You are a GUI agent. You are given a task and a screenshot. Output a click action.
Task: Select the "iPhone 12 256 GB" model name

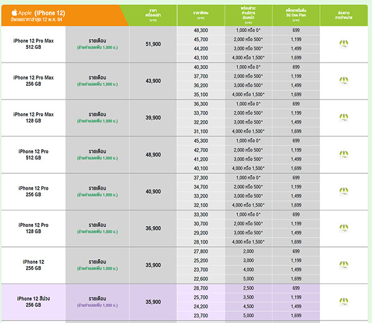[33, 265]
